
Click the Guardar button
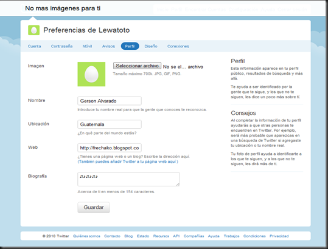tap(94, 207)
